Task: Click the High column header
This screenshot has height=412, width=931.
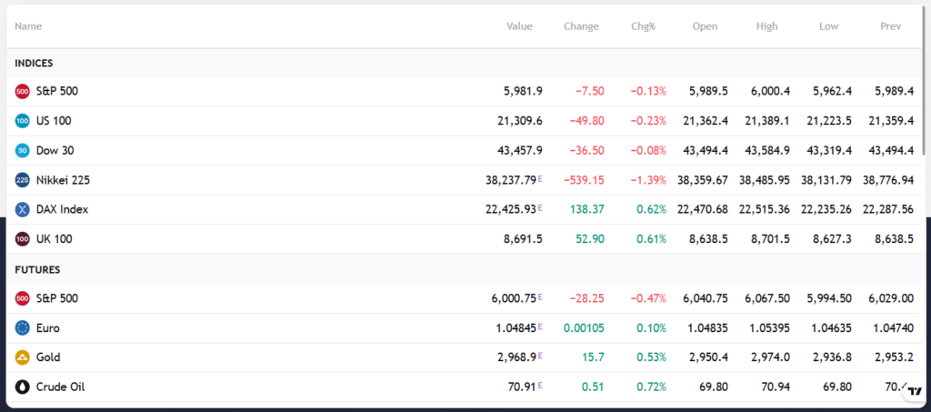Action: point(767,26)
